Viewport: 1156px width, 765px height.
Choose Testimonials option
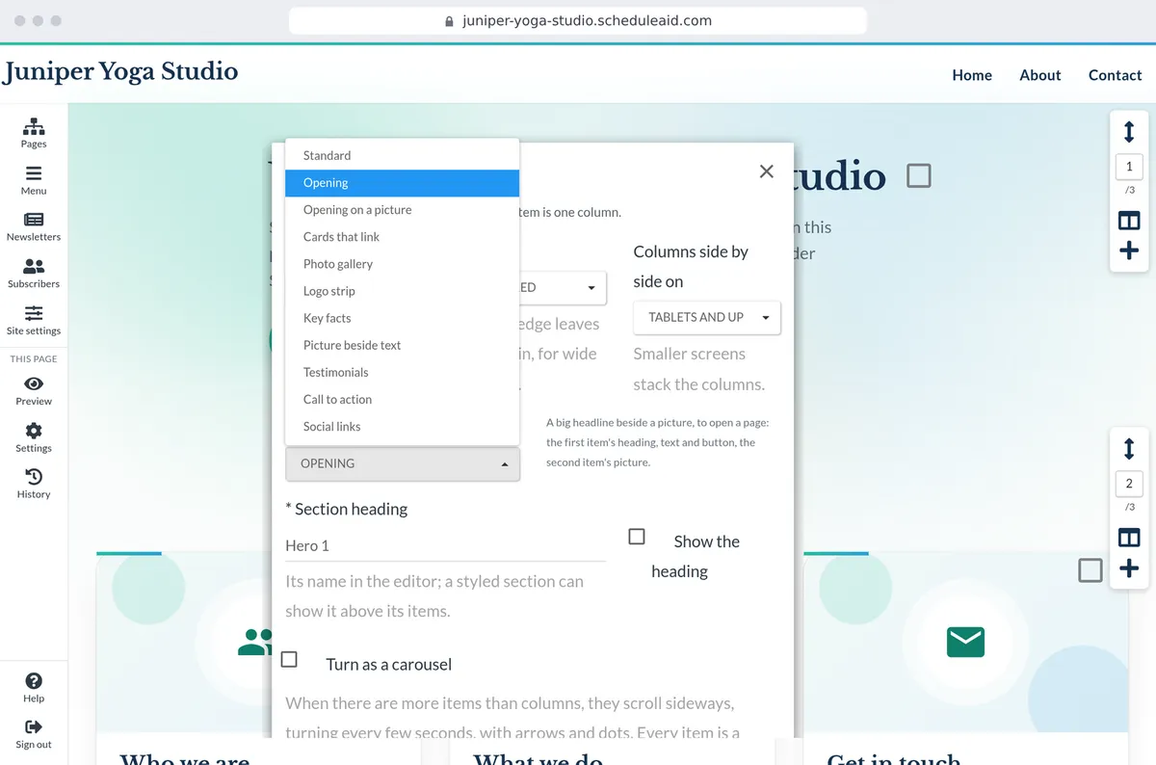point(403,372)
